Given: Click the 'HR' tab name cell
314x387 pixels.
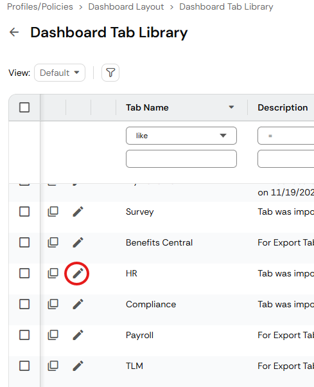Looking at the screenshot, I should tap(132, 273).
